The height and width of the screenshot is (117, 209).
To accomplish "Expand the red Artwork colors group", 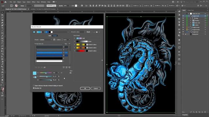I will (x=74, y=51).
